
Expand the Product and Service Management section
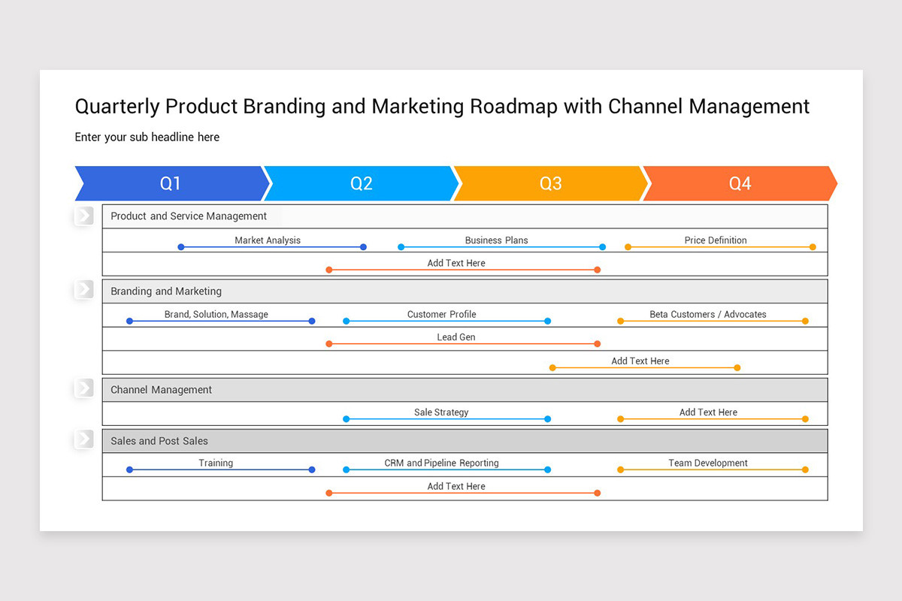[188, 216]
